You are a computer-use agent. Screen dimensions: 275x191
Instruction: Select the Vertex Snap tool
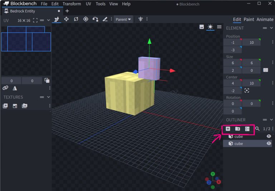[95, 19]
